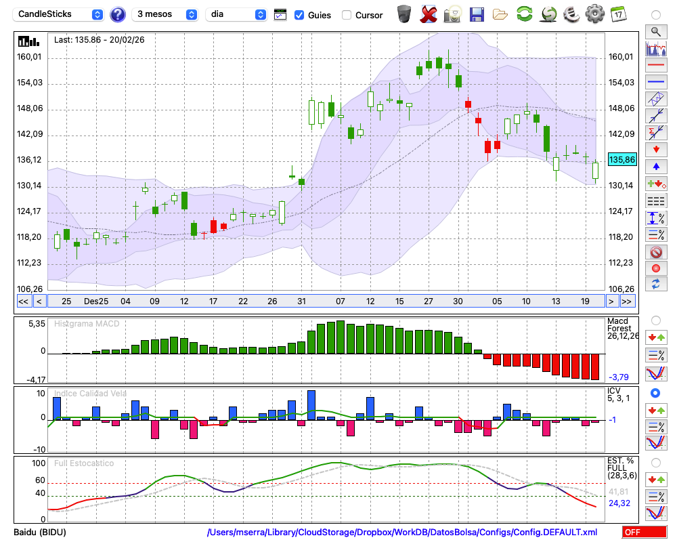Click the green refresh arrows icon

[x=524, y=14]
